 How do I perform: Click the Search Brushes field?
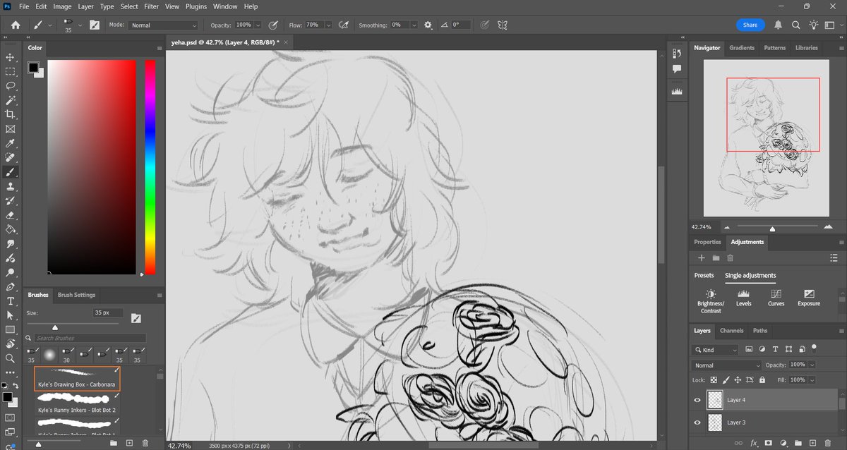pyautogui.click(x=90, y=339)
